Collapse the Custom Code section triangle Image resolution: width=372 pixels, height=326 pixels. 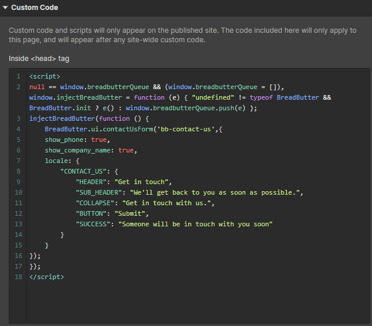[5, 8]
